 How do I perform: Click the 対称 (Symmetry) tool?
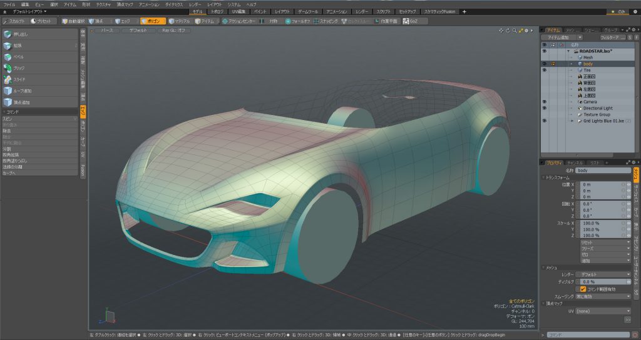270,21
